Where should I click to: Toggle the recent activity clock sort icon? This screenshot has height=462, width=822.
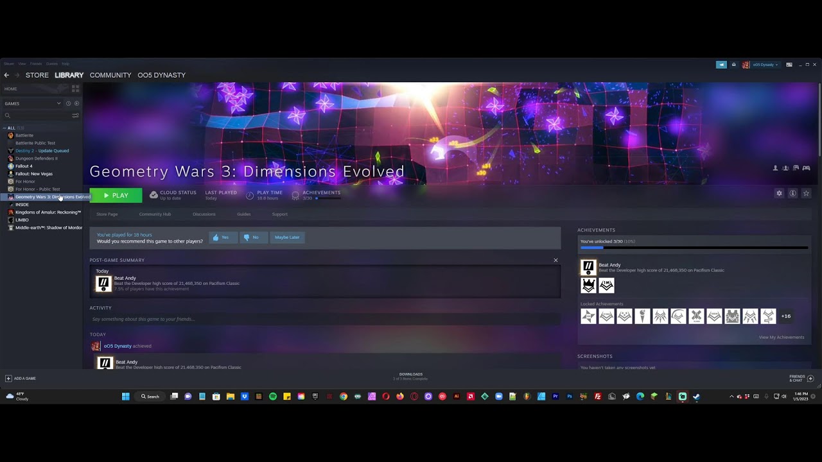coord(69,103)
